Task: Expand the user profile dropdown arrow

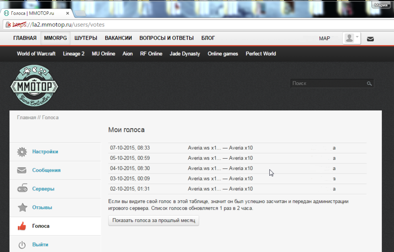Action: [357, 36]
